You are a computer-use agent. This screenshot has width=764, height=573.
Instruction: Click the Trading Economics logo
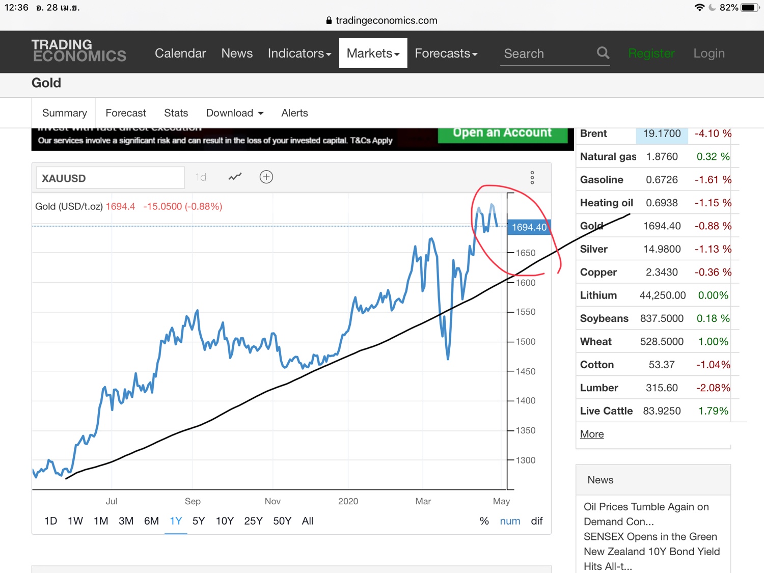pyautogui.click(x=78, y=51)
